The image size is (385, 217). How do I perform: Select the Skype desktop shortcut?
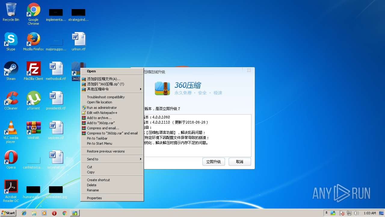[x=11, y=42]
